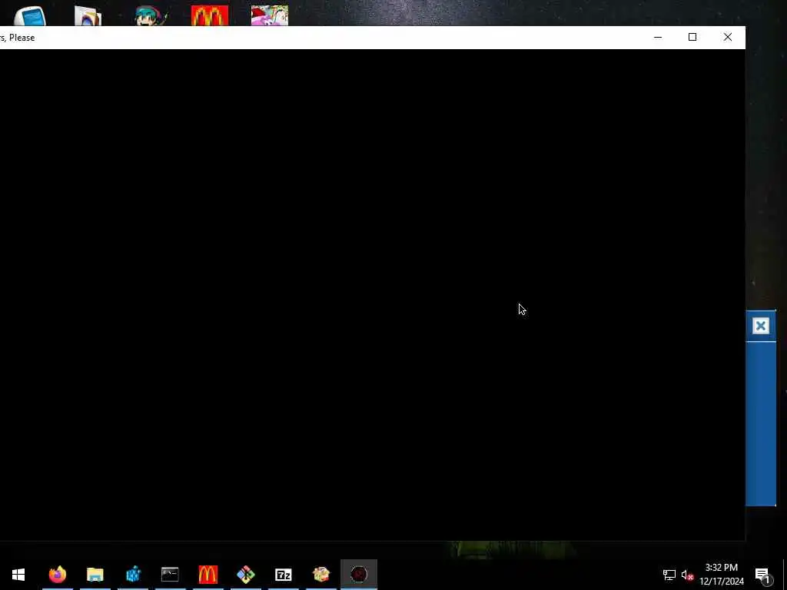This screenshot has height=590, width=787.
Task: Select the blue monitor desktop icon
Action: point(30,16)
